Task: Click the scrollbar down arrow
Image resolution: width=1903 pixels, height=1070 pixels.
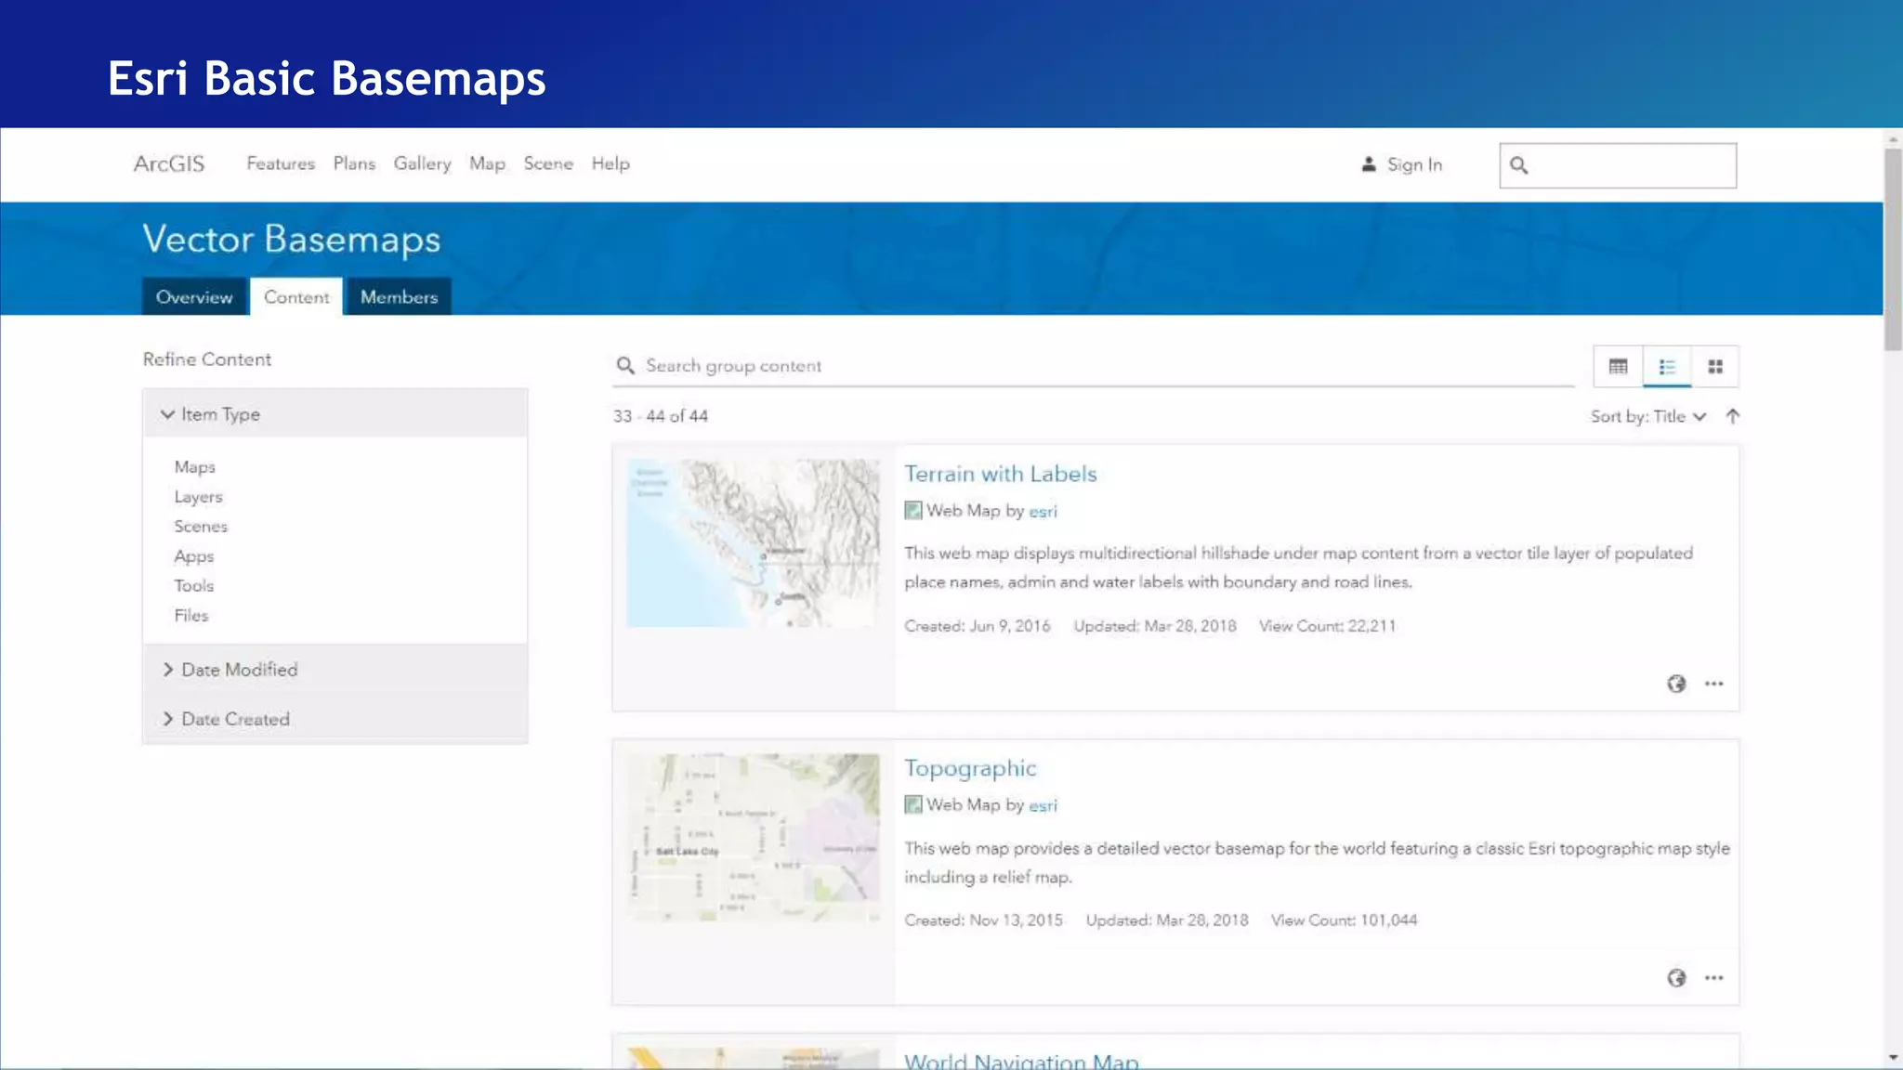Action: point(1893,1058)
